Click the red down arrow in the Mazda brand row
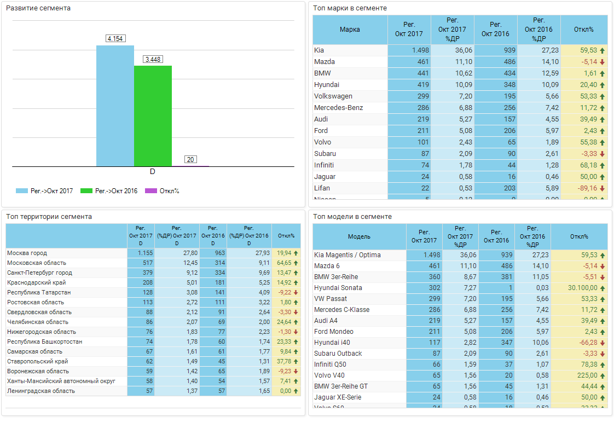 (x=602, y=62)
